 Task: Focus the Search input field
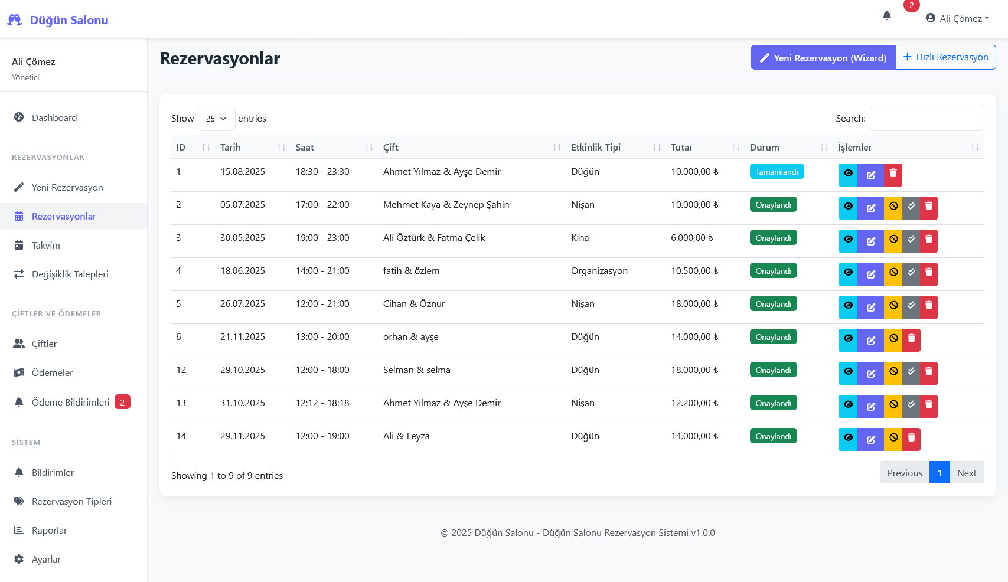tap(927, 119)
